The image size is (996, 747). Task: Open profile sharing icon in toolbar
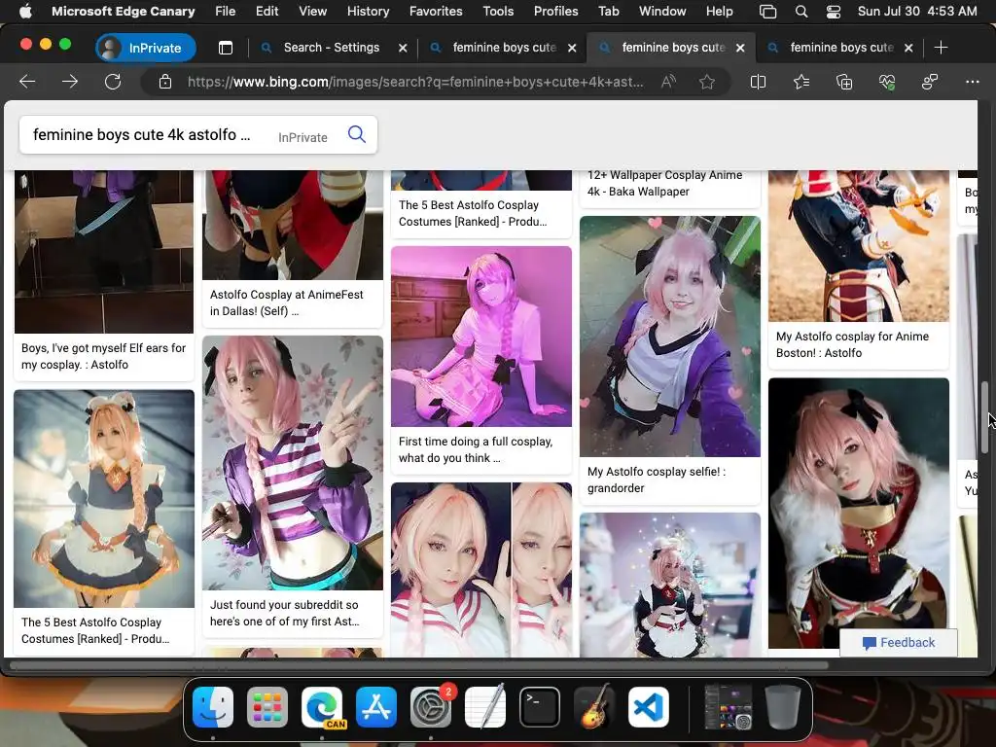(930, 82)
